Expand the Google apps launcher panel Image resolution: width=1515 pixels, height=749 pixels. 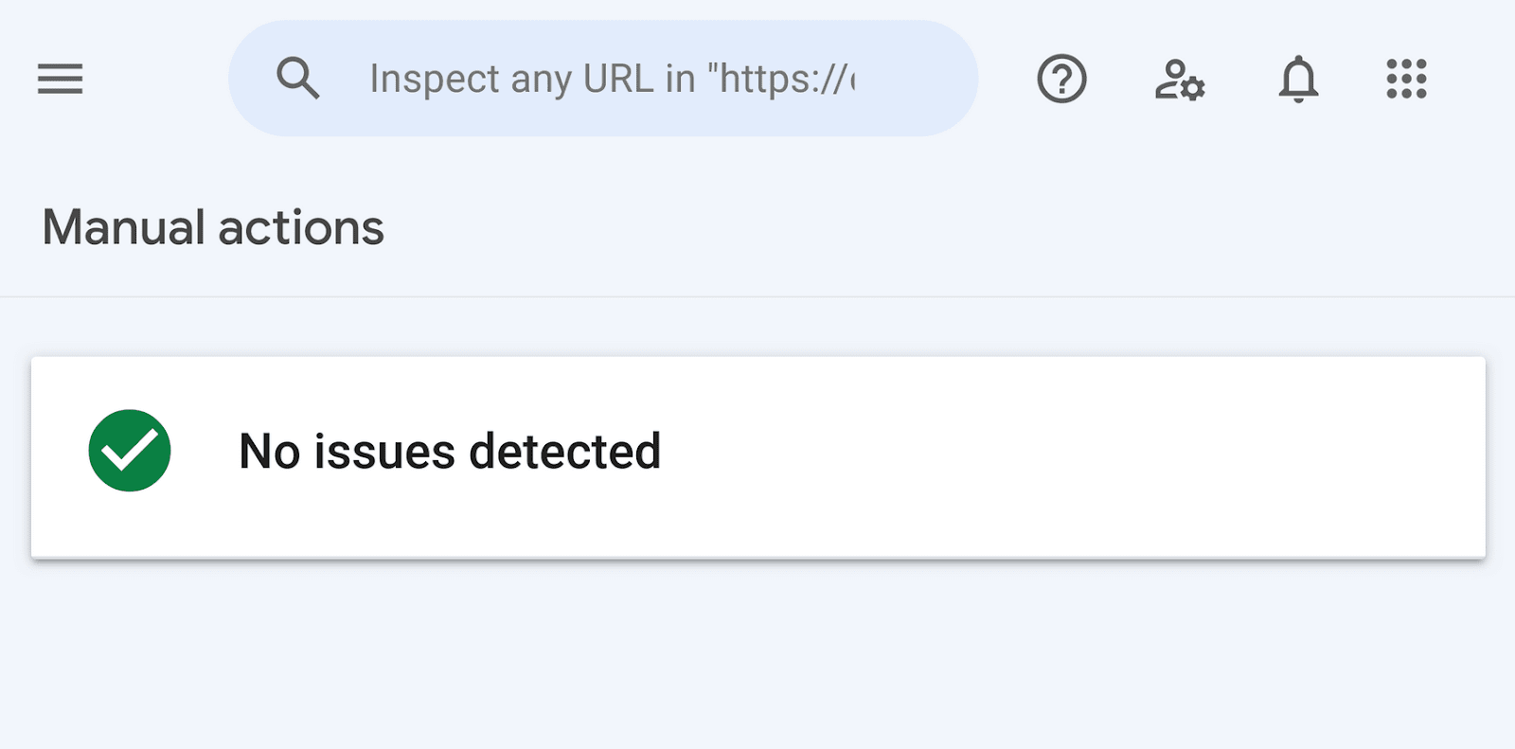tap(1404, 80)
